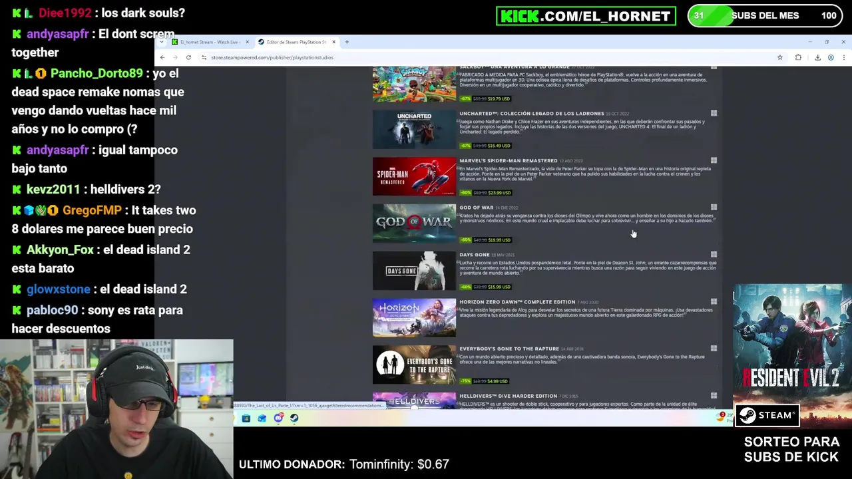Click chat user Akkyon_Fox name
Image resolution: width=852 pixels, height=479 pixels.
[x=60, y=249]
